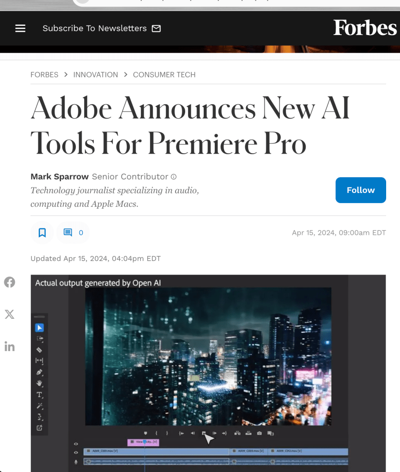
Task: Share article on Facebook
Action: click(x=9, y=282)
